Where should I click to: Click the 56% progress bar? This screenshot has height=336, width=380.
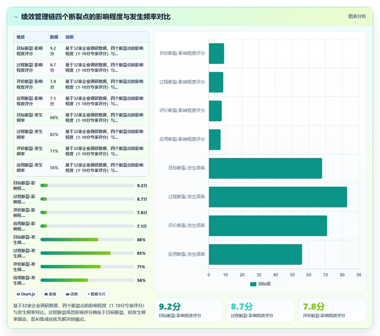[87, 280]
